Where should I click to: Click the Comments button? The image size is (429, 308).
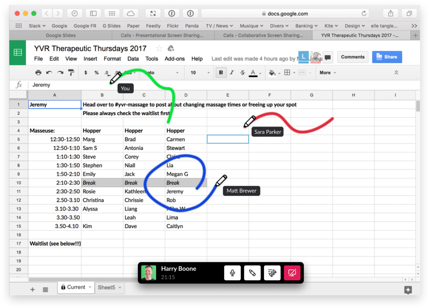353,57
